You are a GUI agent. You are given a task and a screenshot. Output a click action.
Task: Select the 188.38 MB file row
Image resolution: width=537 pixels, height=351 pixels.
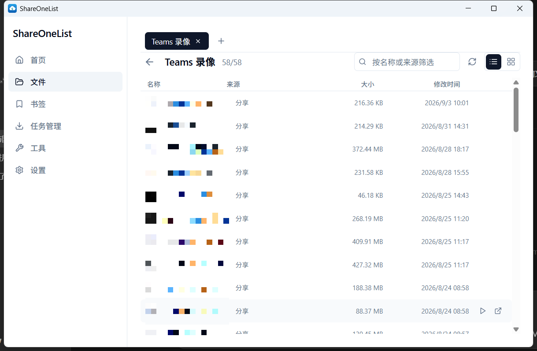click(326, 288)
